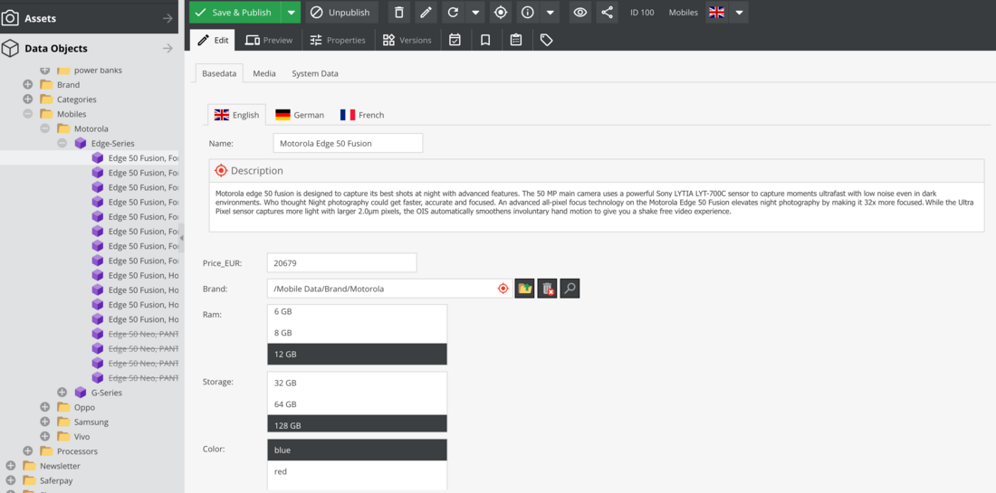The width and height of the screenshot is (996, 493).
Task: Click the Price_EUR input field
Action: tap(341, 263)
